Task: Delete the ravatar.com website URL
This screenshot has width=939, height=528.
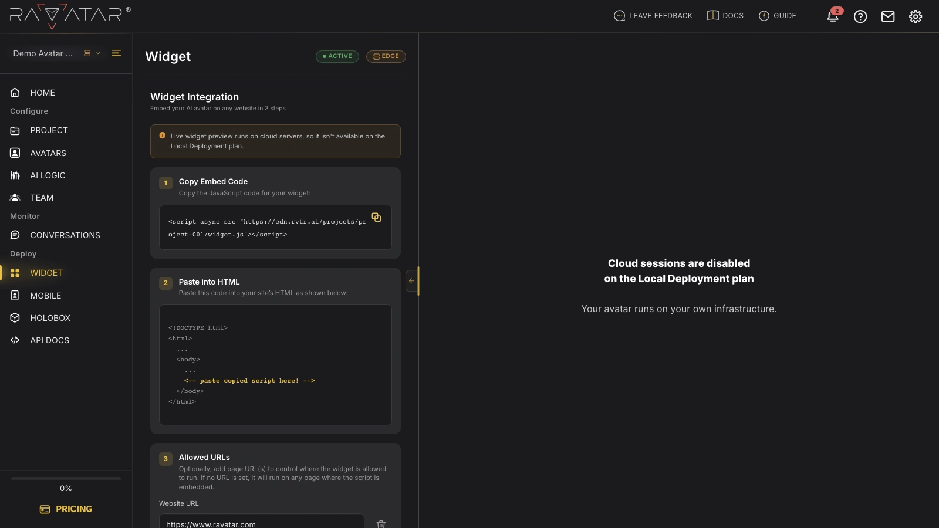Action: click(x=381, y=523)
